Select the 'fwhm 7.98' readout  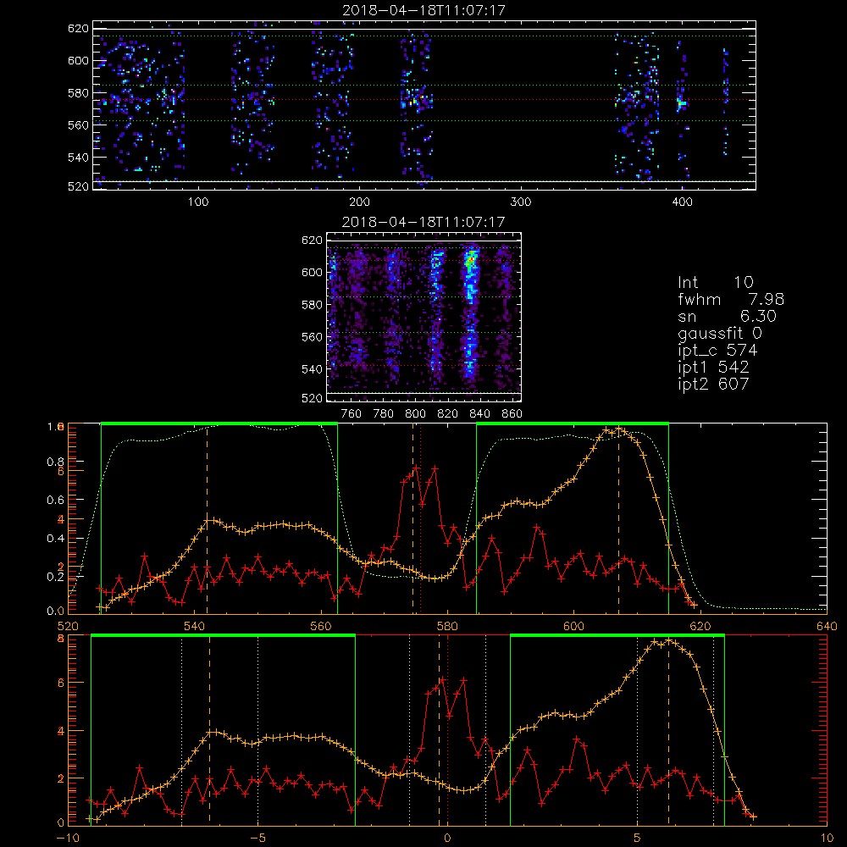[x=731, y=299]
